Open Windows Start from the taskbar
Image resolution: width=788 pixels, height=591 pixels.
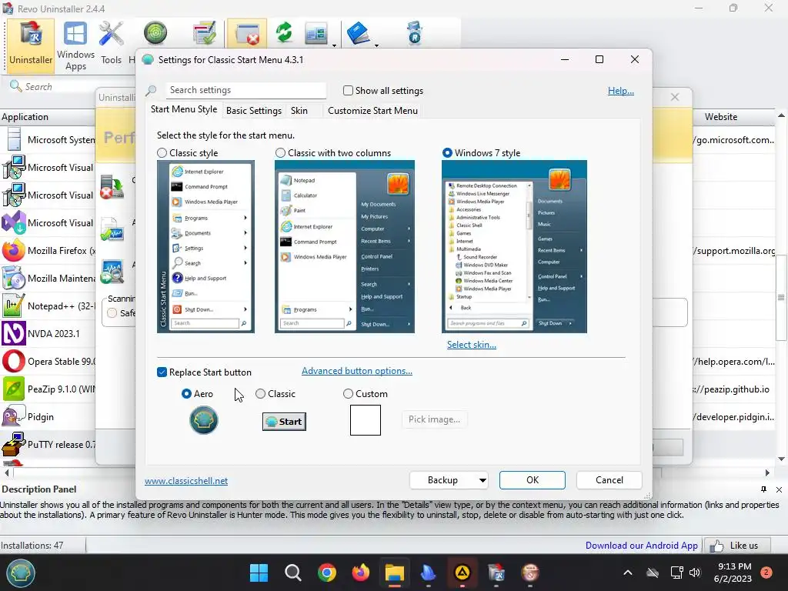tap(259, 573)
